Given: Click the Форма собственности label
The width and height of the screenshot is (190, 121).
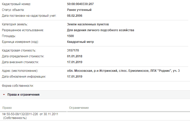Looking at the screenshot, I should pos(18,86).
